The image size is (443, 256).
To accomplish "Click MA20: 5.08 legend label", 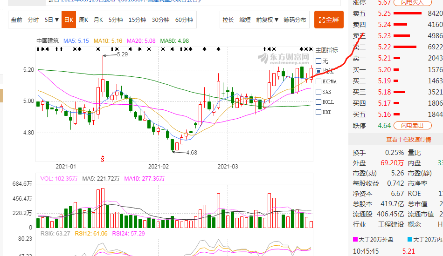I will pyautogui.click(x=141, y=41).
